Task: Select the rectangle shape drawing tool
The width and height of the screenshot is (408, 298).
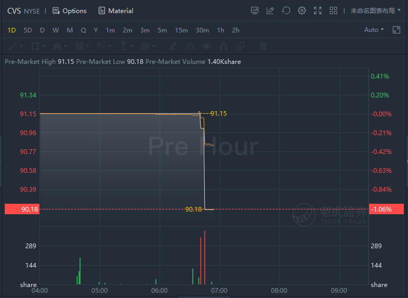Action: [35, 46]
